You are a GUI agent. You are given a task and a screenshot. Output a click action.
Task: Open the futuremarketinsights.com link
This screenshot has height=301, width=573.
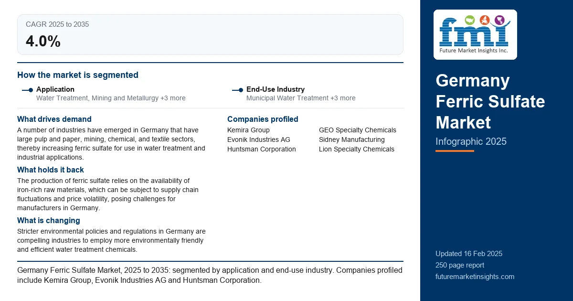(475, 277)
